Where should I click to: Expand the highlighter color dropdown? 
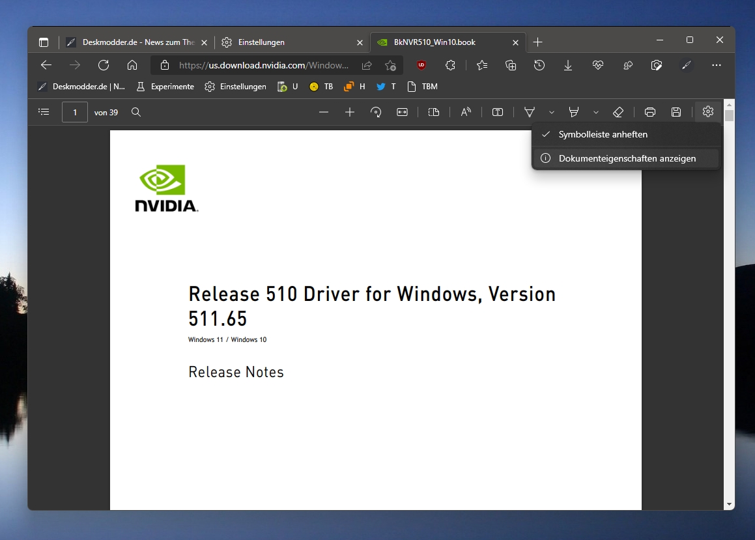[596, 112]
